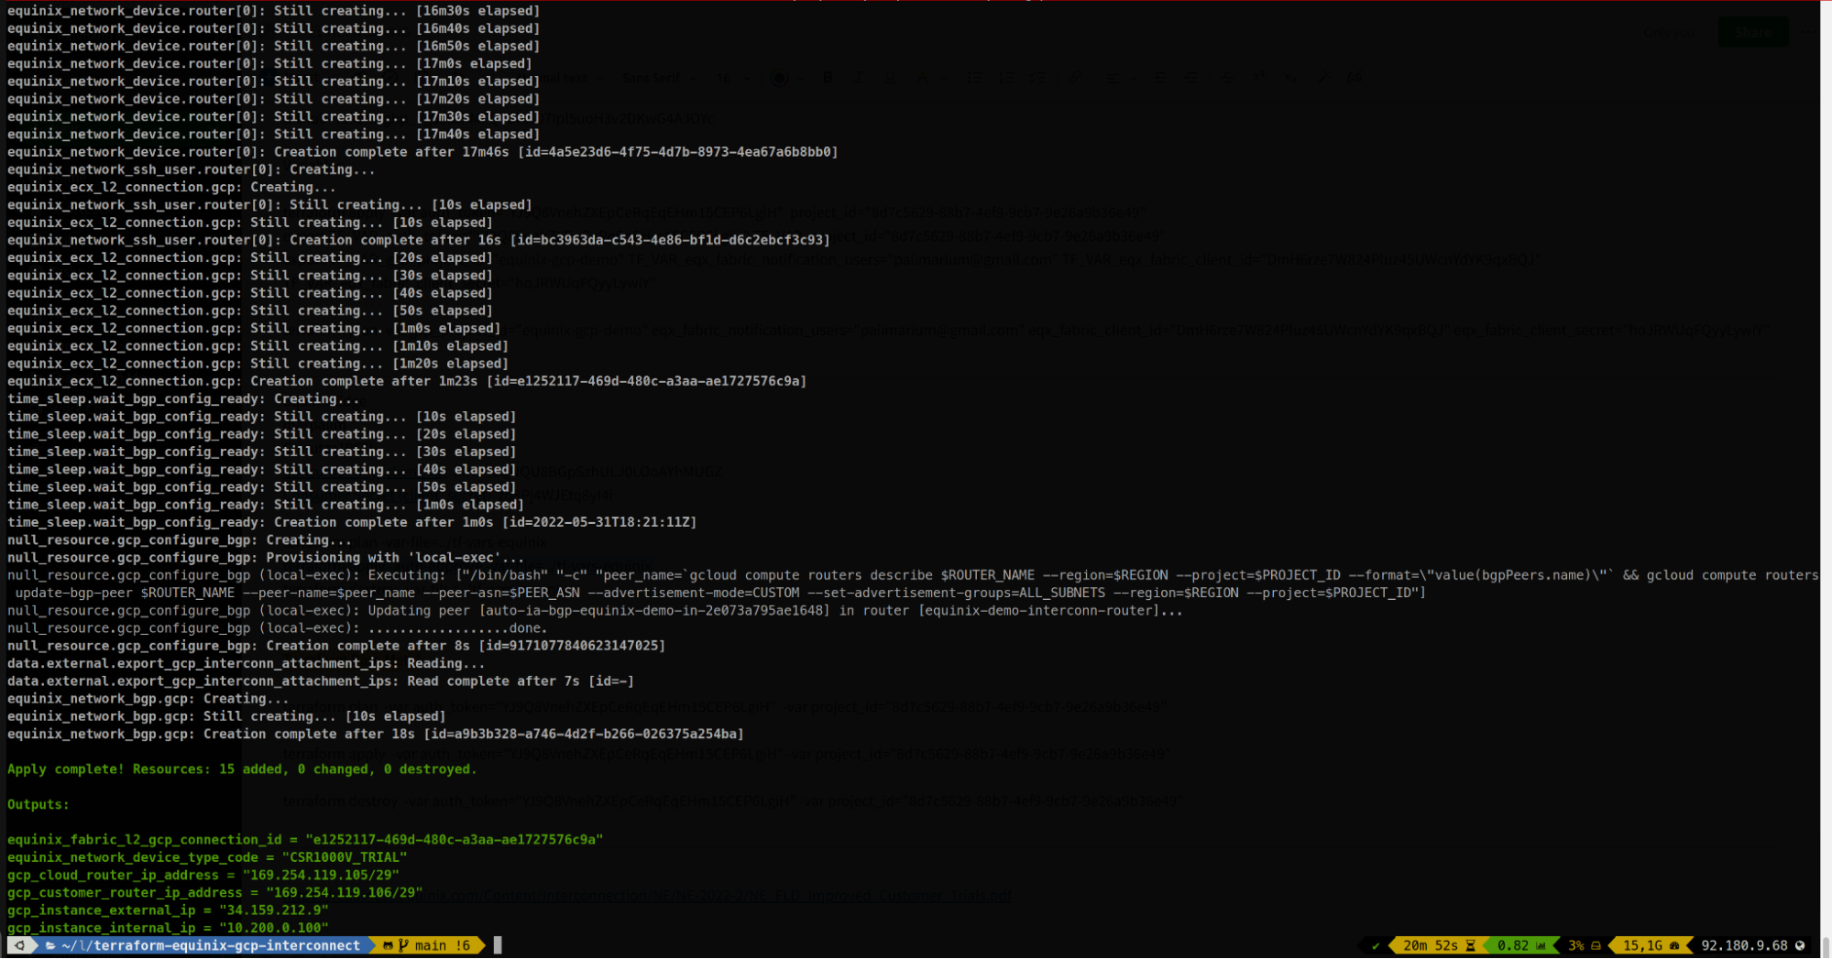The image size is (1832, 959).
Task: Click the '3%' disk usage segment
Action: (x=1584, y=945)
